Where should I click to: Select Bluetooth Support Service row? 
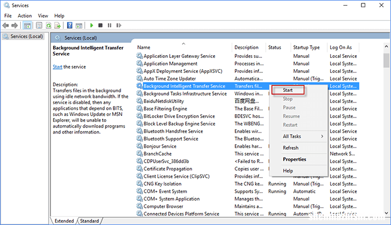tap(247, 139)
